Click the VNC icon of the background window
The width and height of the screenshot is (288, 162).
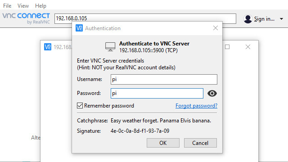(x=48, y=47)
